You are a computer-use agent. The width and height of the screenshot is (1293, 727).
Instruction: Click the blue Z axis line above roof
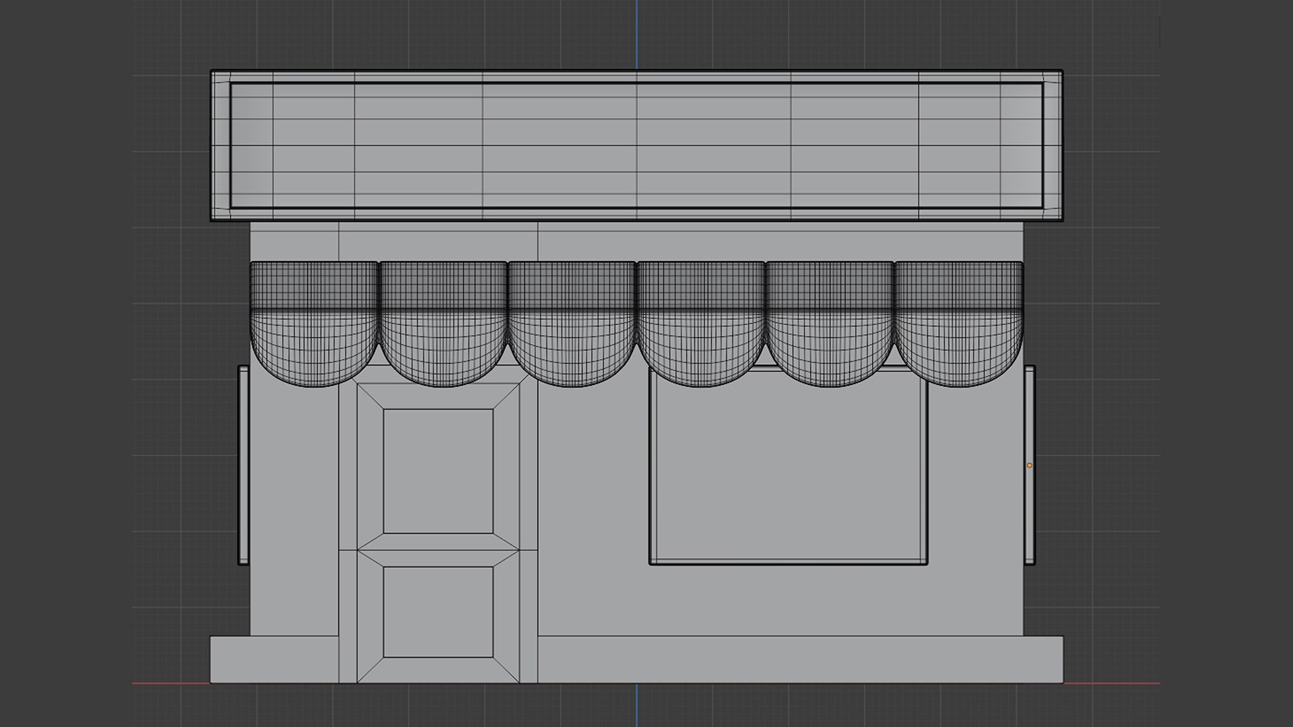pyautogui.click(x=636, y=34)
